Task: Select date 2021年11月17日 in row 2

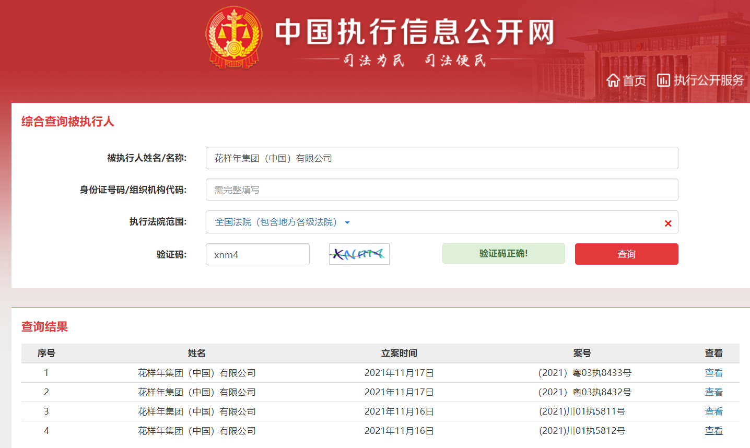Action: pyautogui.click(x=399, y=392)
